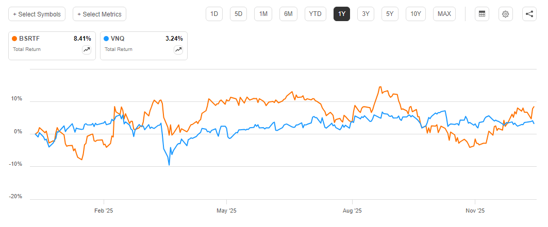Select the 5D time range
548x227 pixels.
tap(238, 14)
